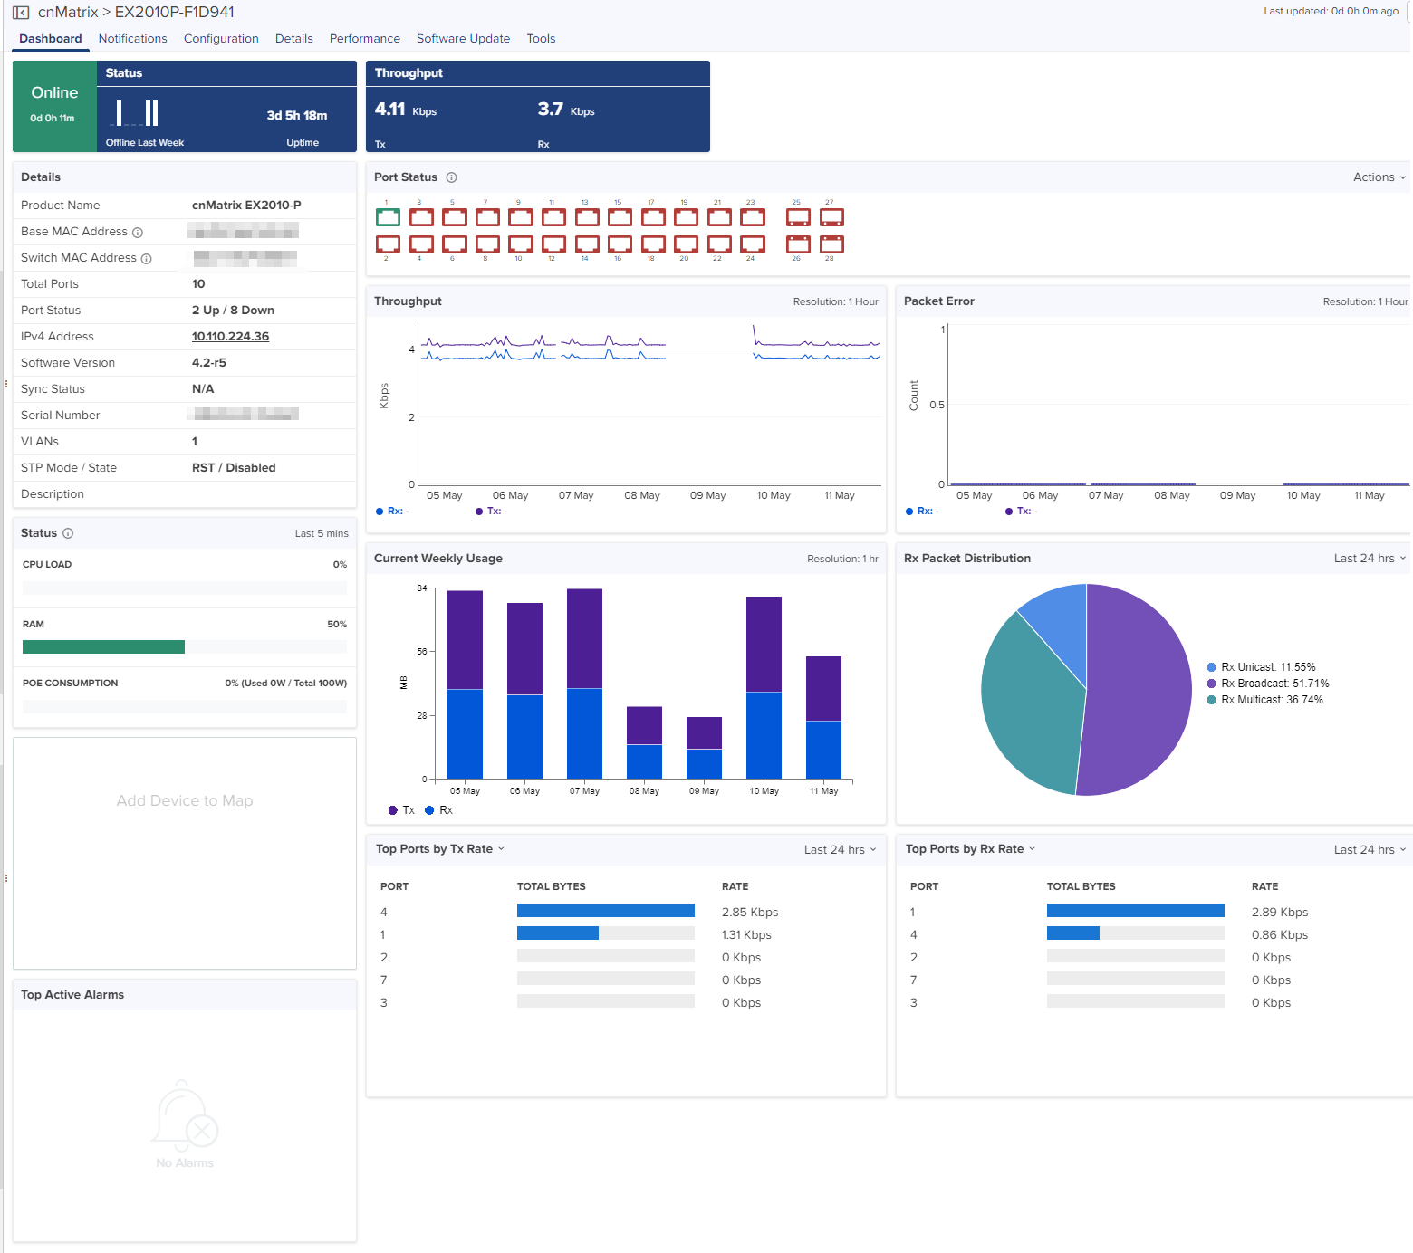Select port 20 icon in Port Status

[x=686, y=244]
